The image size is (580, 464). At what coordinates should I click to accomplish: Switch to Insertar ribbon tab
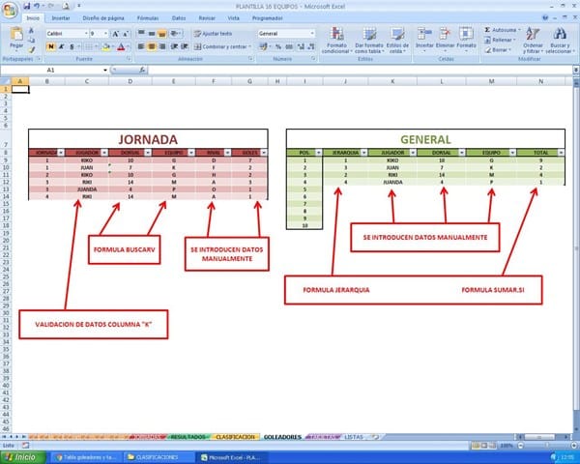point(61,18)
